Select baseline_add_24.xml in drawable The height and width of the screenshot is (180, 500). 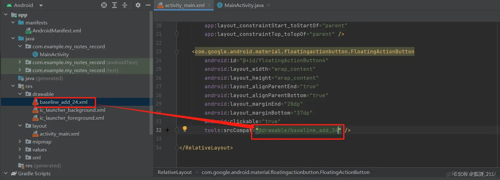[64, 102]
